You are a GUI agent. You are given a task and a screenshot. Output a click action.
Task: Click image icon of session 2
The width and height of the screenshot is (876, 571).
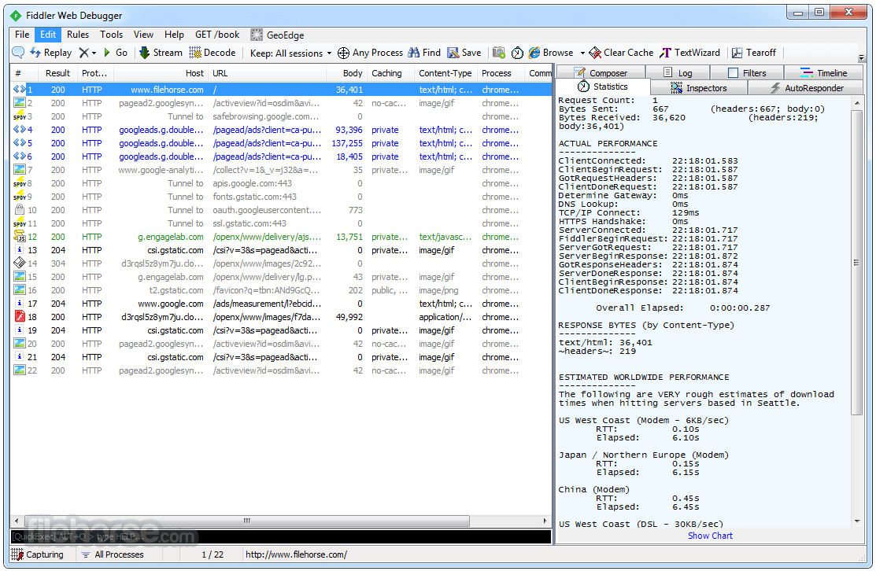(19, 103)
